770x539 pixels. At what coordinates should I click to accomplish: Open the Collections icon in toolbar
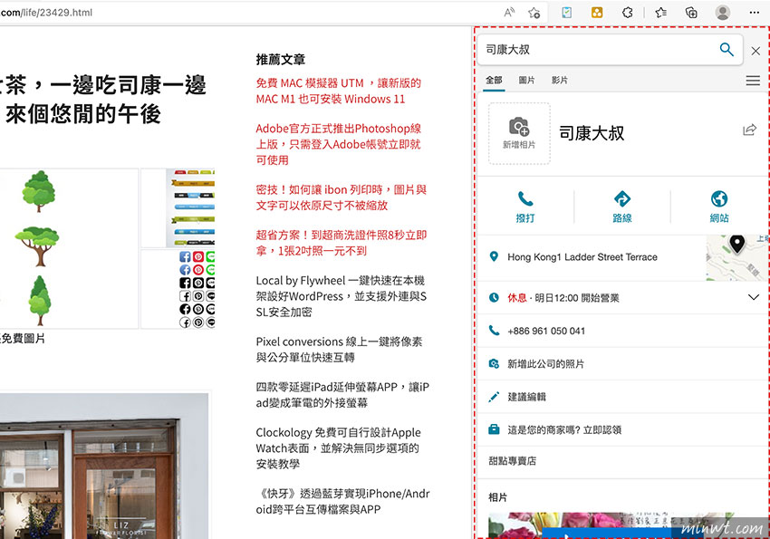691,13
